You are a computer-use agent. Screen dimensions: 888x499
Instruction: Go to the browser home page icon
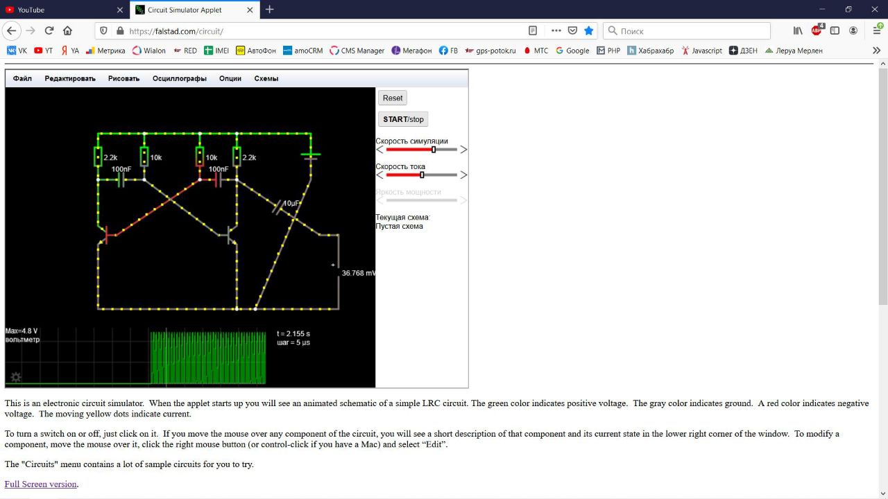tap(67, 30)
